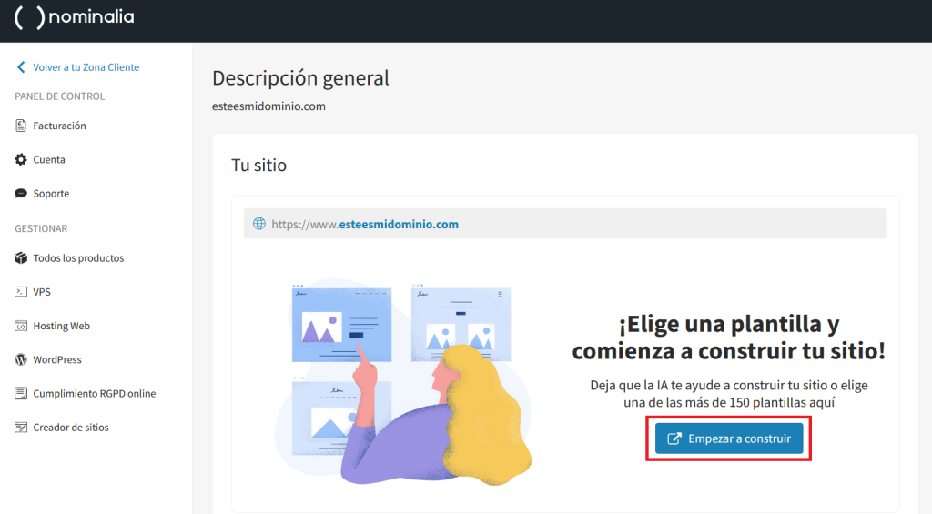Open the Volver a tu Zona Cliente link
The height and width of the screenshot is (514, 932).
click(x=86, y=67)
